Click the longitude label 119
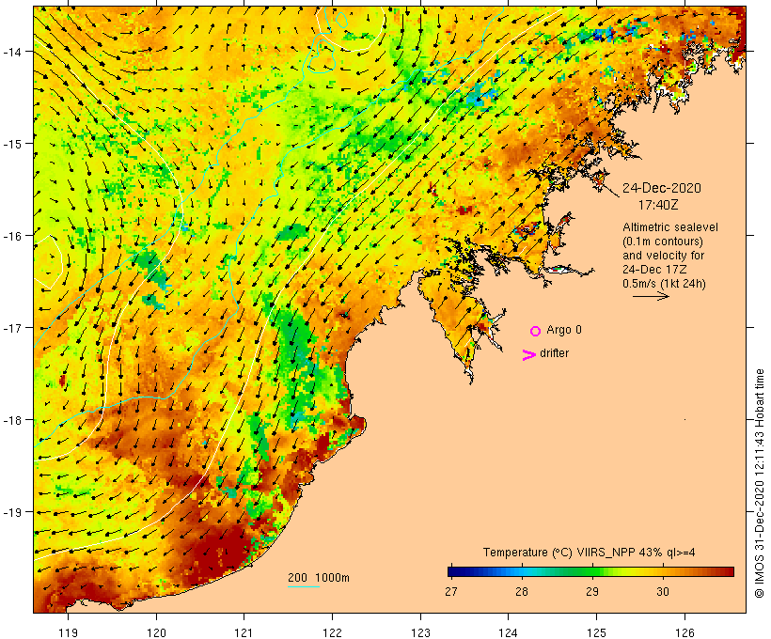 (68, 632)
